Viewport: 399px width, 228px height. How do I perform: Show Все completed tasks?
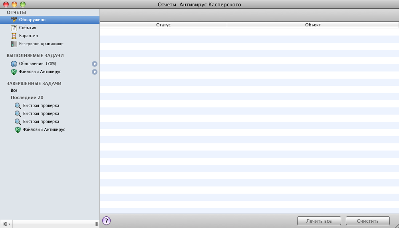point(14,90)
